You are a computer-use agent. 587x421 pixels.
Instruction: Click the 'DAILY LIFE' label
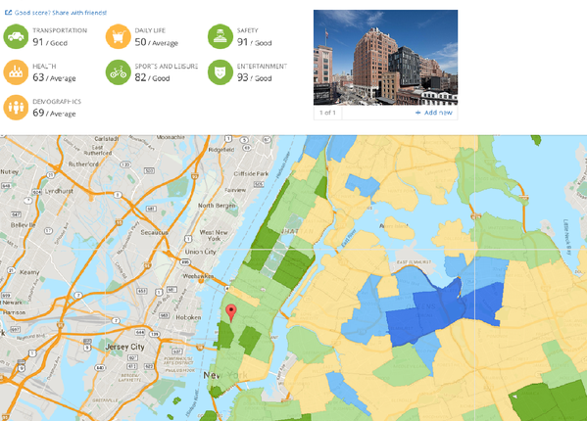[150, 30]
